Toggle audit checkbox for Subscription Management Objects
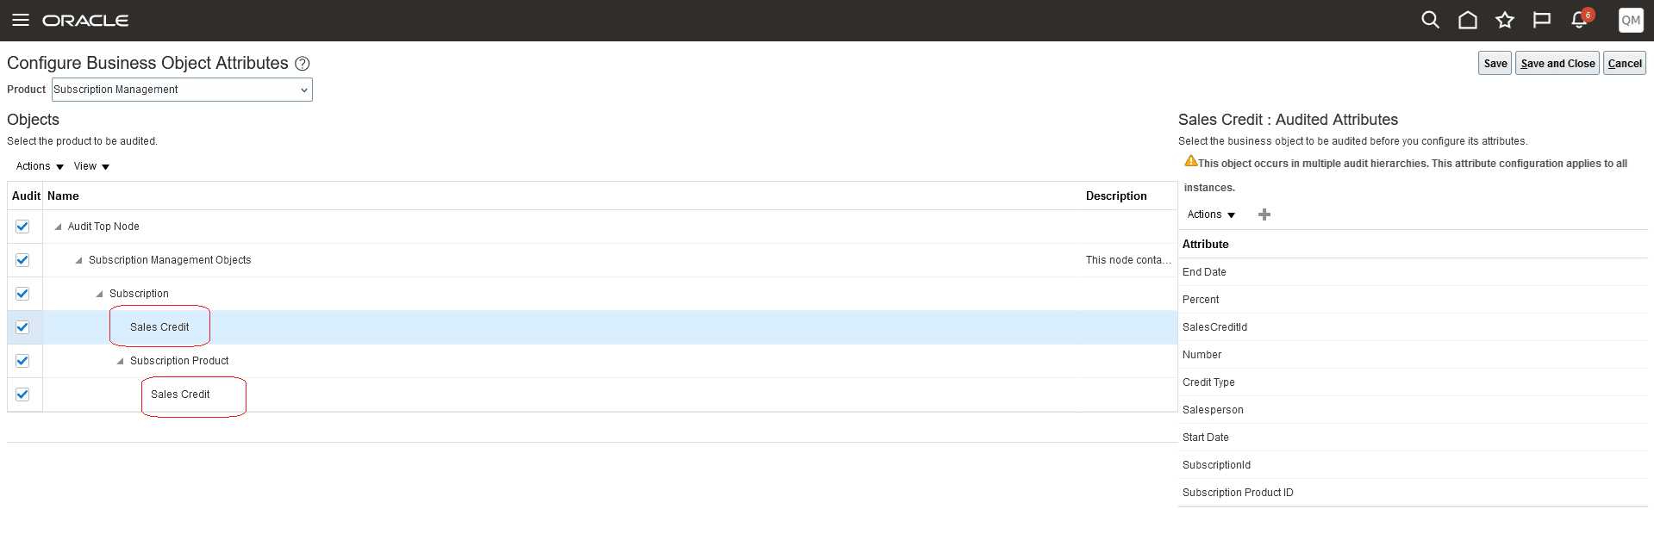 coord(22,260)
